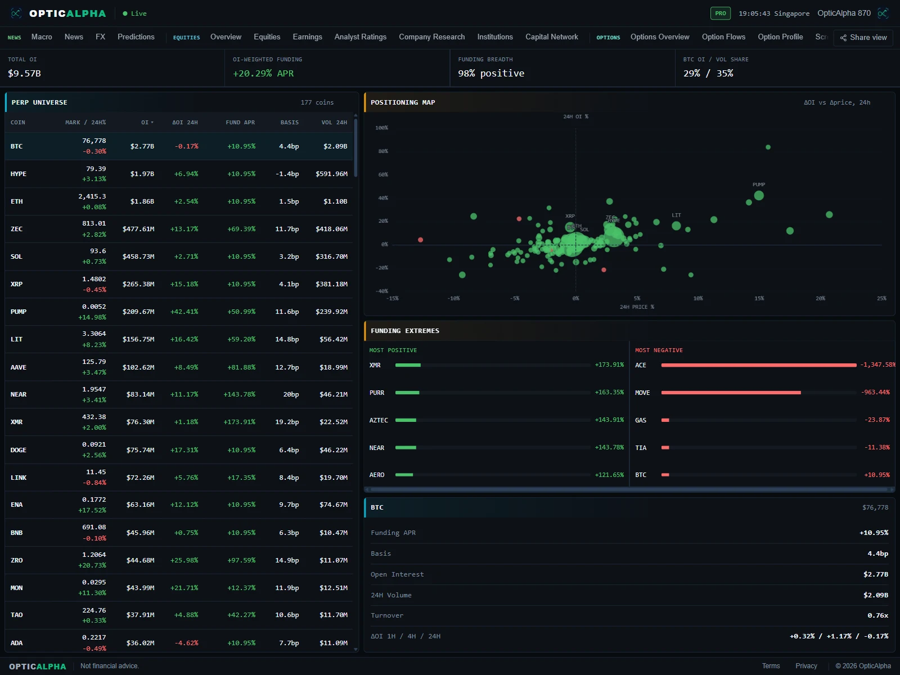
Task: Click the OpticAlpha logo icon top left
Action: [16, 13]
